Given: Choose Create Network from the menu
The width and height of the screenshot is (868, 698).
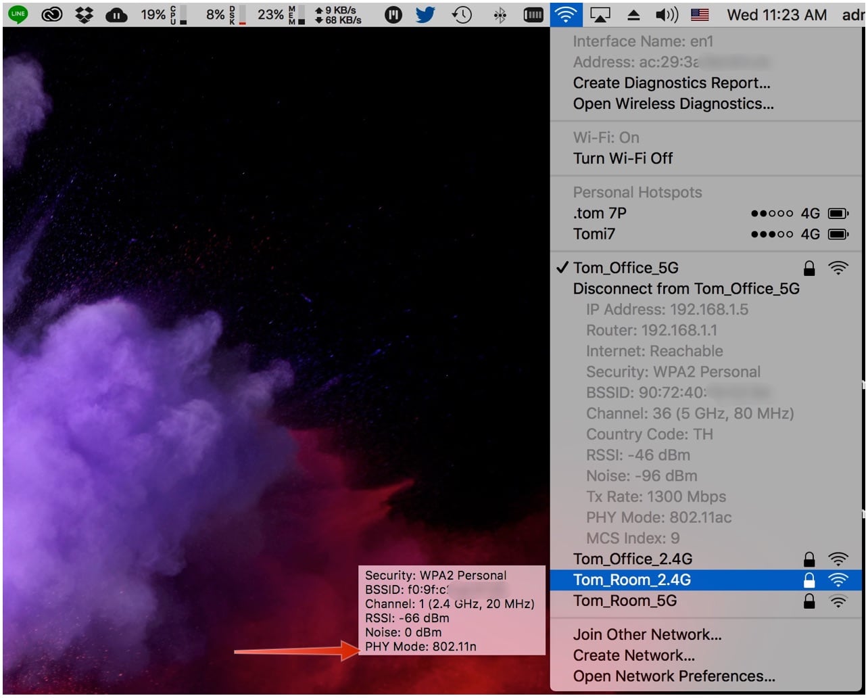Looking at the screenshot, I should (632, 655).
